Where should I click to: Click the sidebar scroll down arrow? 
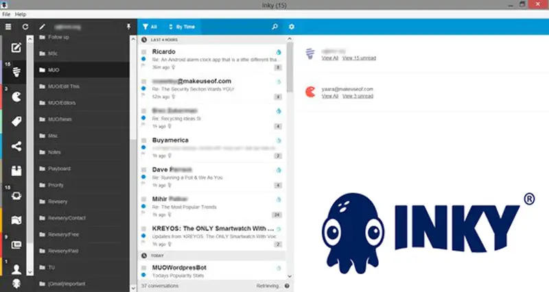coord(30,271)
